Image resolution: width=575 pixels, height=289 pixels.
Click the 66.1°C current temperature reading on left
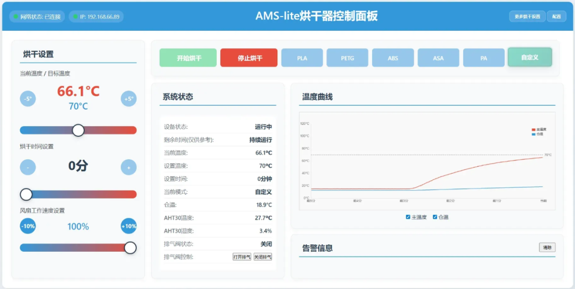point(78,91)
